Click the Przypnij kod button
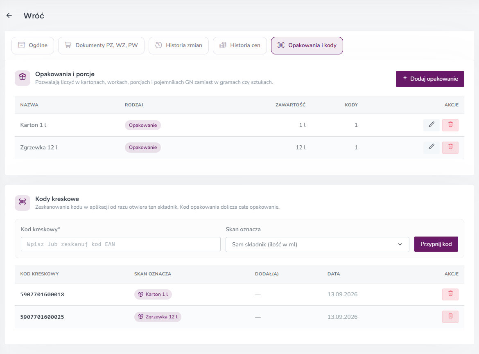Screen dimensions: 479x354 (x=436, y=244)
